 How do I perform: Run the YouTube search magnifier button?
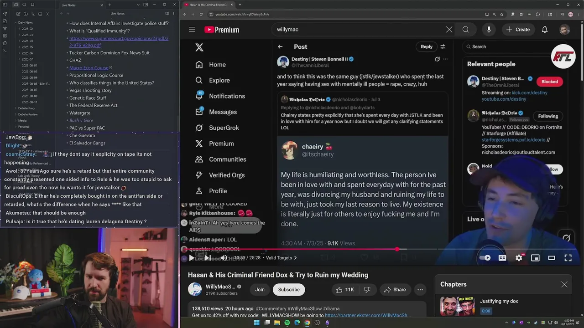coord(465,30)
